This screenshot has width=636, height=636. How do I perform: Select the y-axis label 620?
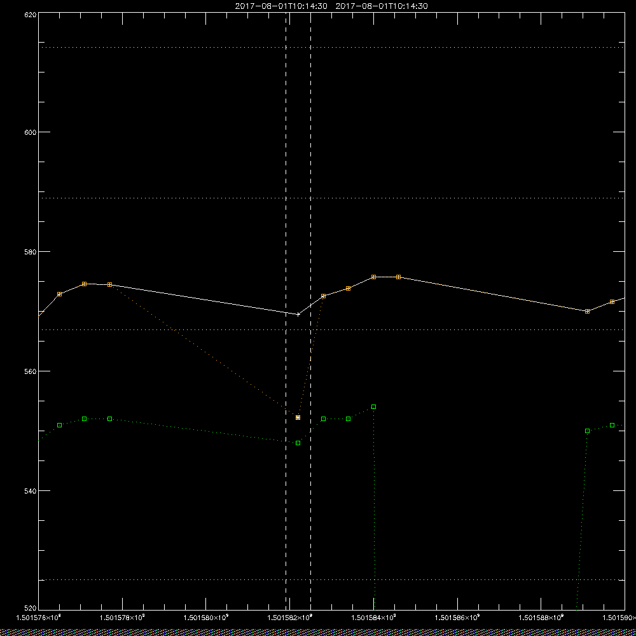tap(31, 14)
